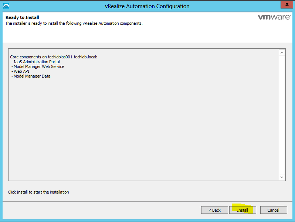Click the vmware logo
295x222 pixels.
[274, 17]
